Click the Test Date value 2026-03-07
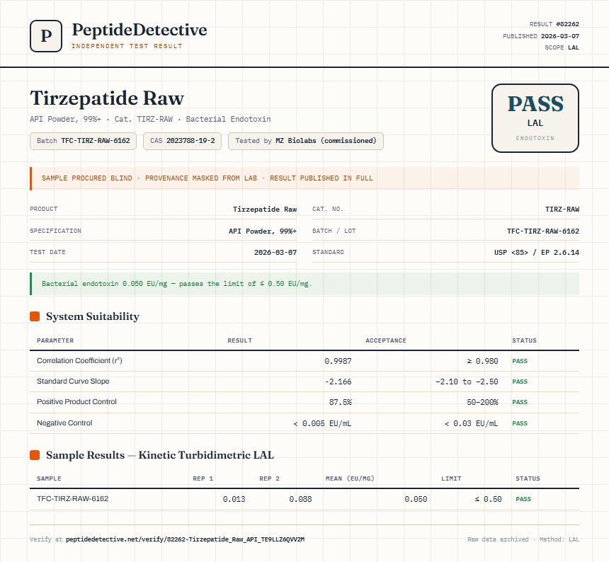This screenshot has height=562, width=609. pyautogui.click(x=275, y=252)
